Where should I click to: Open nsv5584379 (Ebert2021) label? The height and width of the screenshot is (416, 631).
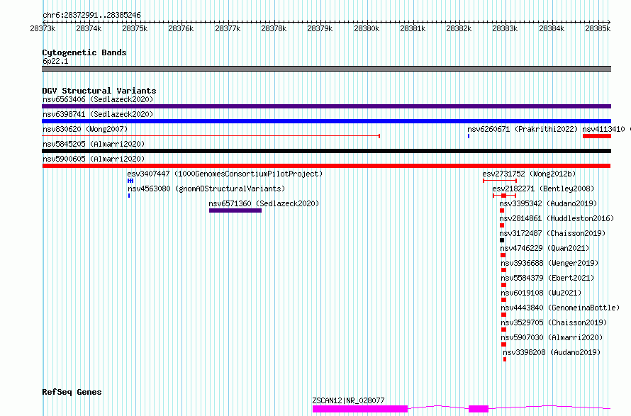point(547,278)
